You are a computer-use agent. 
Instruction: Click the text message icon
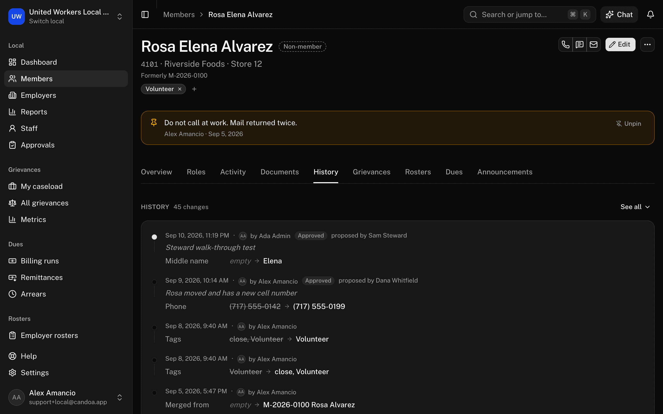pos(579,44)
